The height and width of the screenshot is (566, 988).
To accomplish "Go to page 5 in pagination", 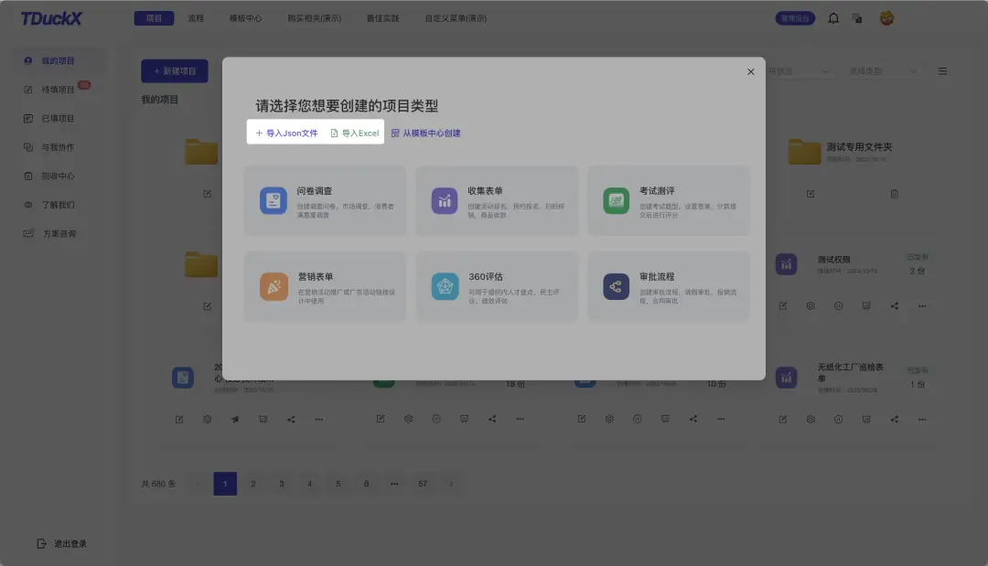I will pyautogui.click(x=338, y=484).
